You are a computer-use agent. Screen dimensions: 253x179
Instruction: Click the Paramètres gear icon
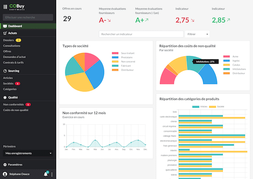pyautogui.click(x=5, y=164)
